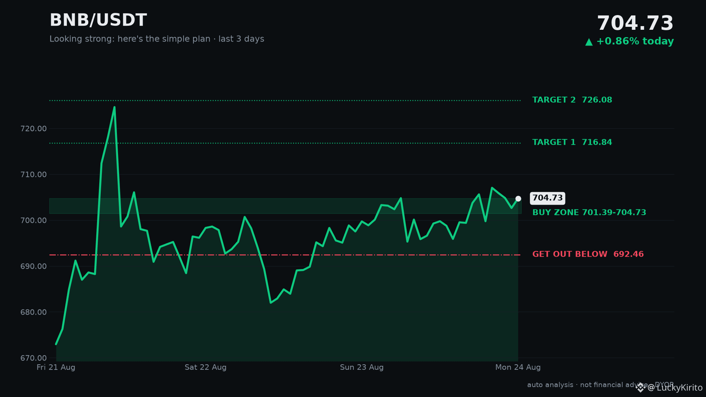This screenshot has height=397, width=706.
Task: Click the BNB/USDT pair title
Action: tap(98, 20)
